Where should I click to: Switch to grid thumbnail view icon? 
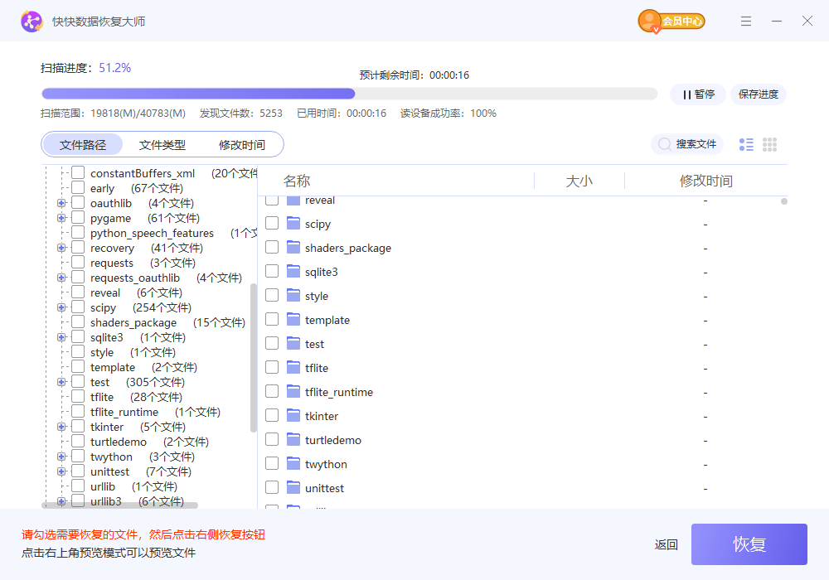click(769, 145)
